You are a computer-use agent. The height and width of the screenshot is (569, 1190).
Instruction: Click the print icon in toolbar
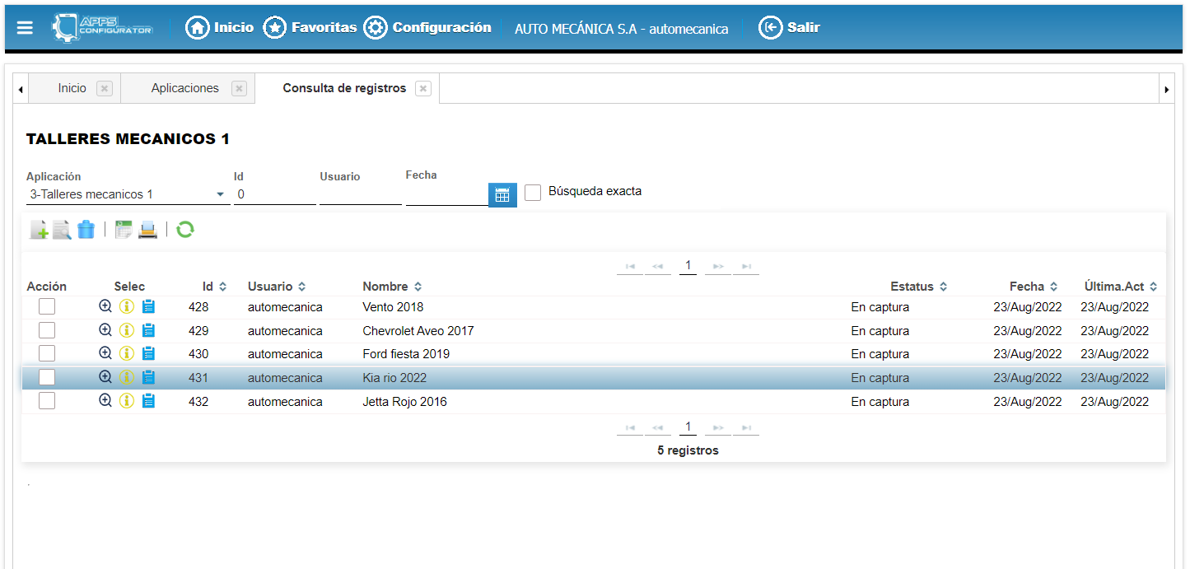147,230
